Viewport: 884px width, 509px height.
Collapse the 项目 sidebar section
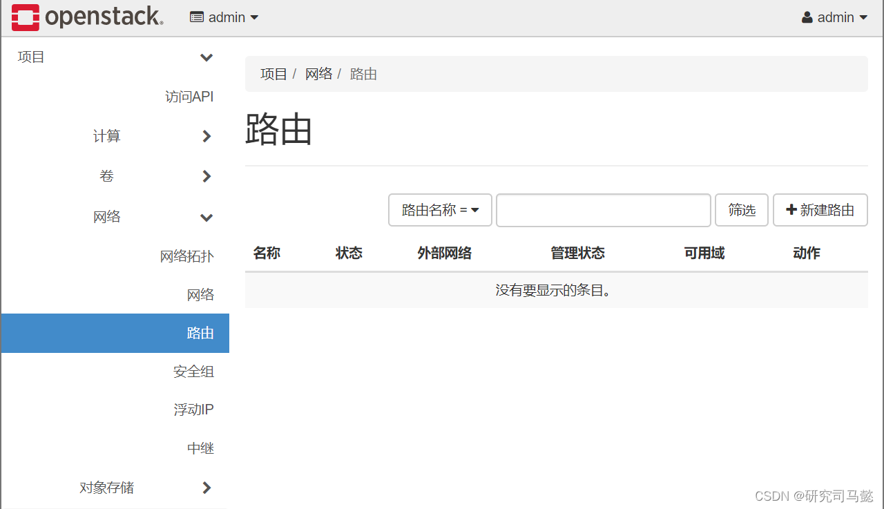[x=115, y=57]
